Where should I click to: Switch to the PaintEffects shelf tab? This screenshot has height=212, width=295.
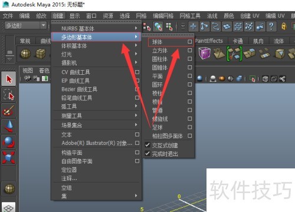click(209, 41)
